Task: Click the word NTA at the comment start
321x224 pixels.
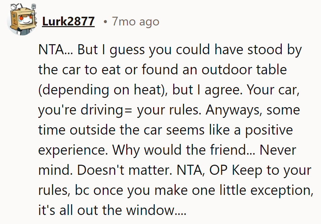Action: click(x=51, y=49)
